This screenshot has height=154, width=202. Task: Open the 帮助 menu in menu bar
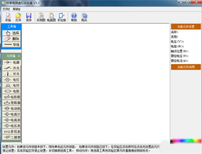(16, 9)
